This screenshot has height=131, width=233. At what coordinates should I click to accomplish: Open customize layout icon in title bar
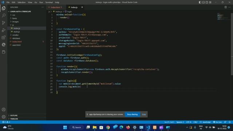click(x=210, y=2)
